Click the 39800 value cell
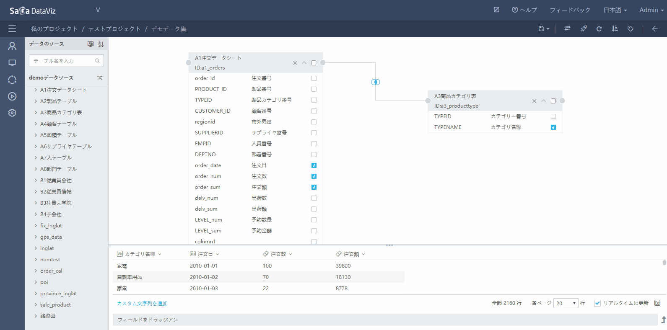This screenshot has height=330, width=667. [343, 266]
